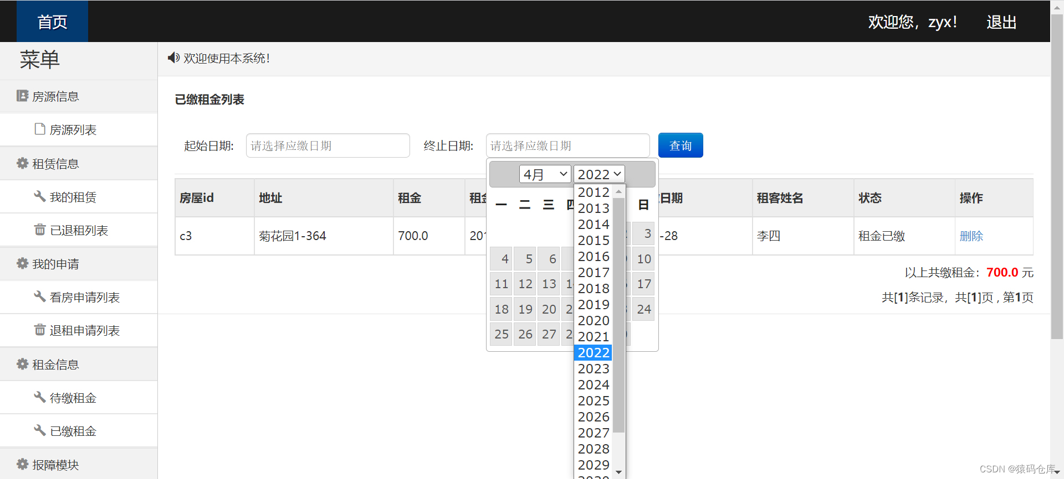This screenshot has height=479, width=1064.
Task: Pick day 17 in calendar
Action: pyautogui.click(x=643, y=284)
